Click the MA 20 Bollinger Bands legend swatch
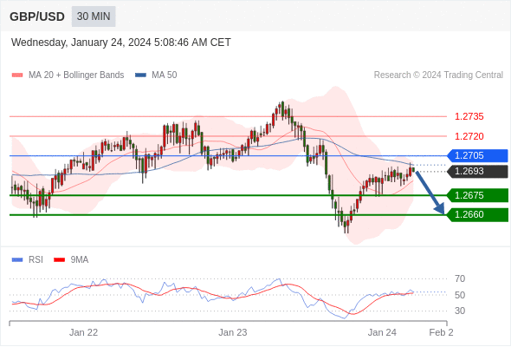 coord(17,75)
